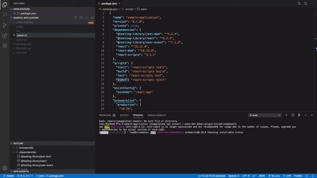Open the editor More Actions menu
The image size is (317, 178).
pyautogui.click(x=312, y=3)
